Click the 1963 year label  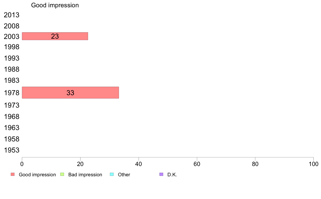point(12,128)
